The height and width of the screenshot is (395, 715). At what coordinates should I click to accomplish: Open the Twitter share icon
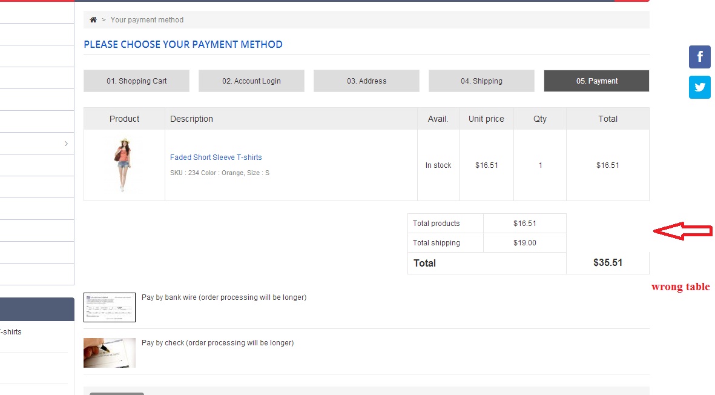[x=699, y=87]
